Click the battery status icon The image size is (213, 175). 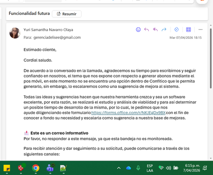[176, 168]
